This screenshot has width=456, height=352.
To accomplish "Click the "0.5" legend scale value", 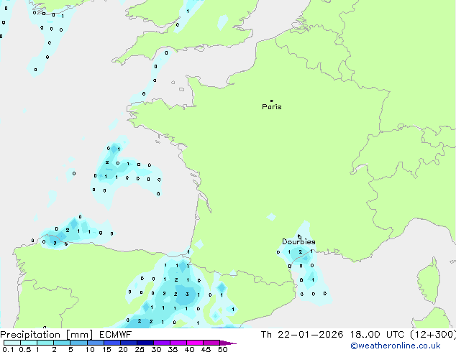I will [24, 349].
